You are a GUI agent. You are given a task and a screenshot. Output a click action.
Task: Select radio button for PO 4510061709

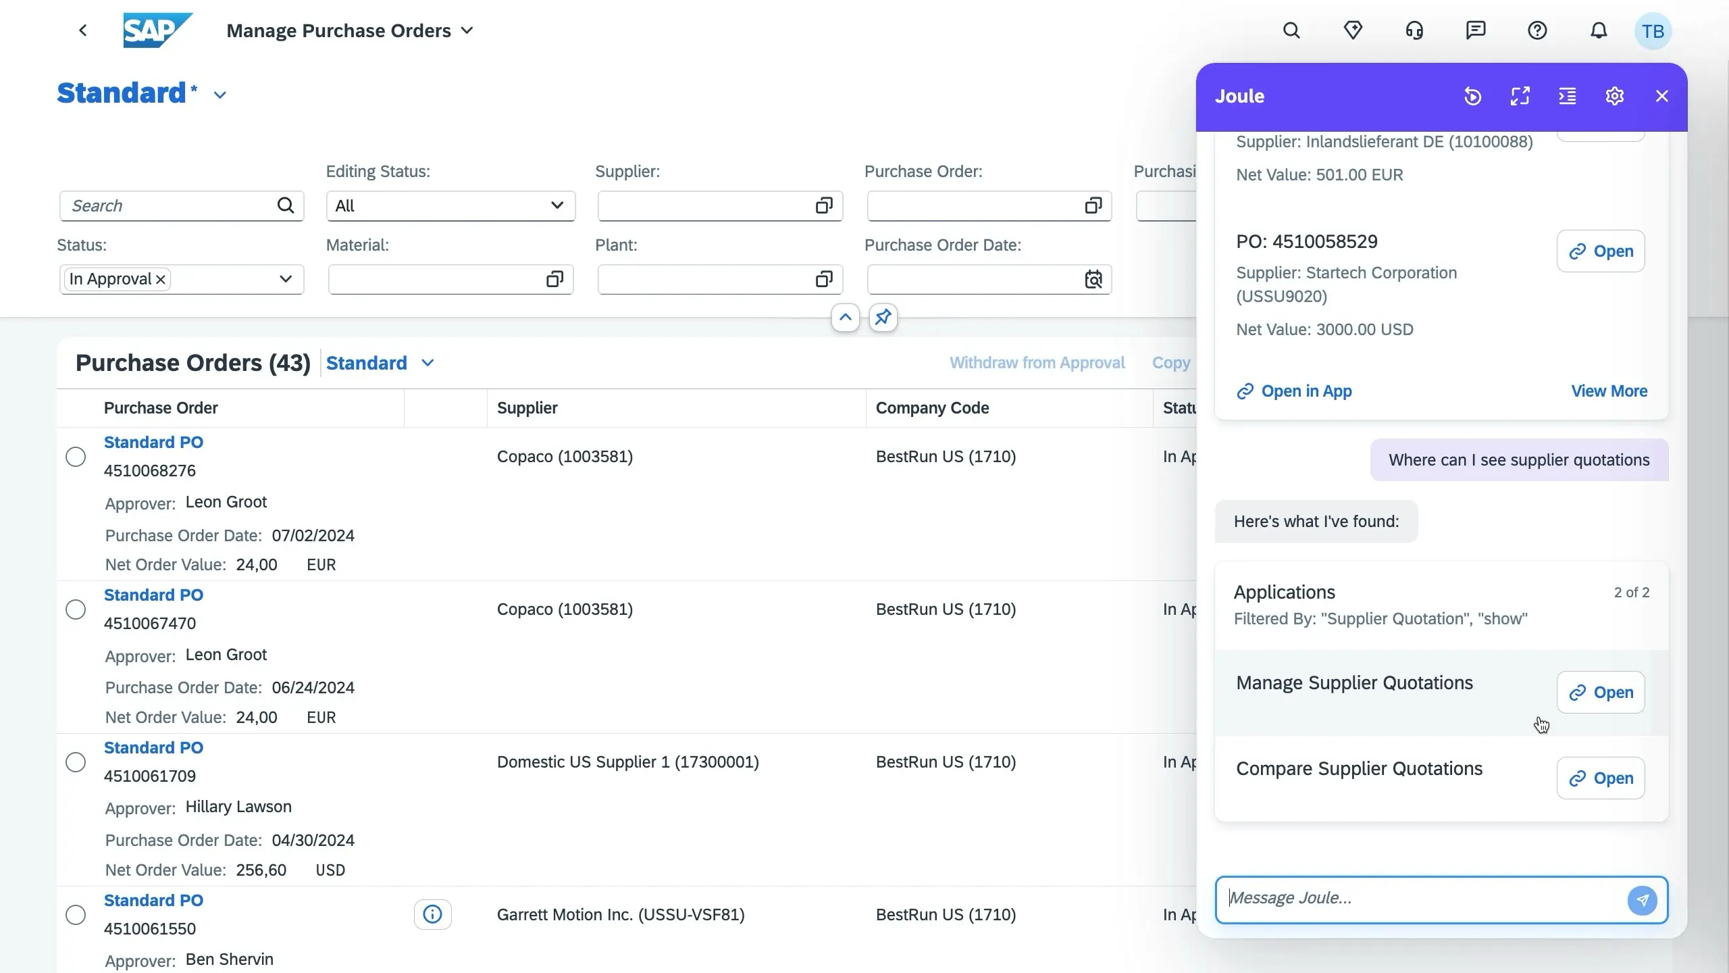(76, 762)
